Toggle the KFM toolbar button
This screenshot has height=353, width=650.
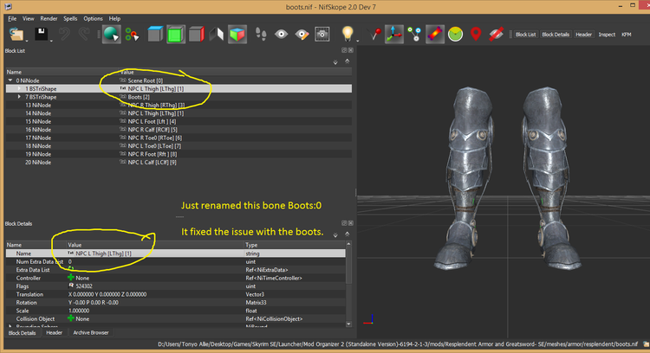[626, 35]
